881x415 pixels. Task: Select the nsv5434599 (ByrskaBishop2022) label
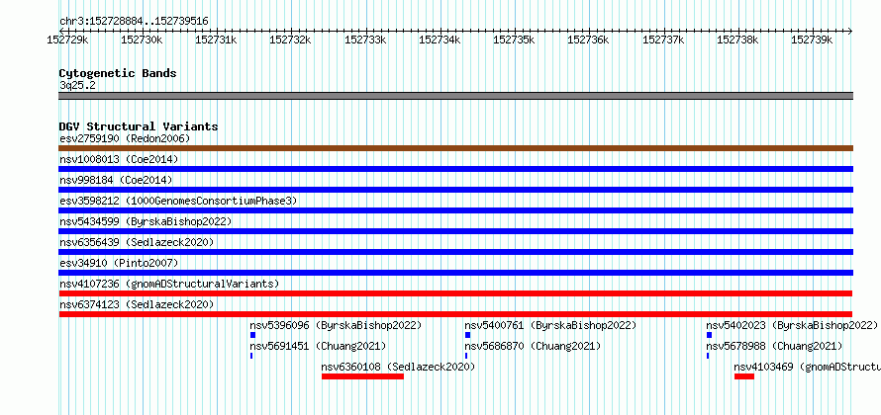(146, 221)
